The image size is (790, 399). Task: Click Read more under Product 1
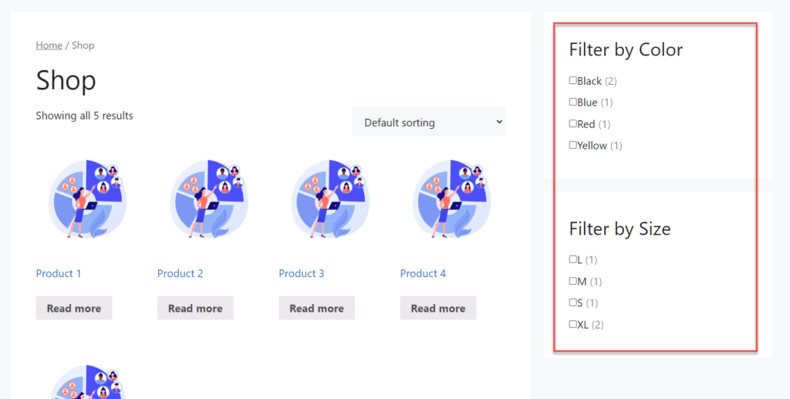point(74,308)
